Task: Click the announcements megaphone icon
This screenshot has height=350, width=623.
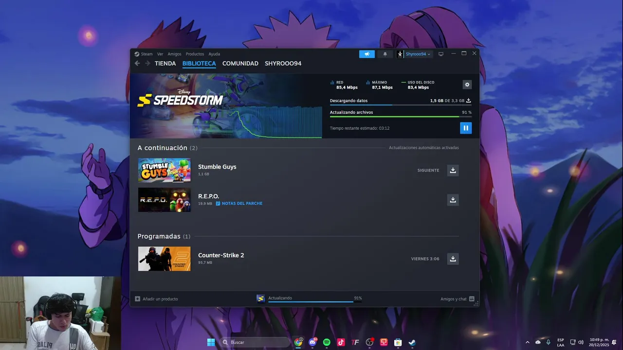Action: tap(367, 54)
